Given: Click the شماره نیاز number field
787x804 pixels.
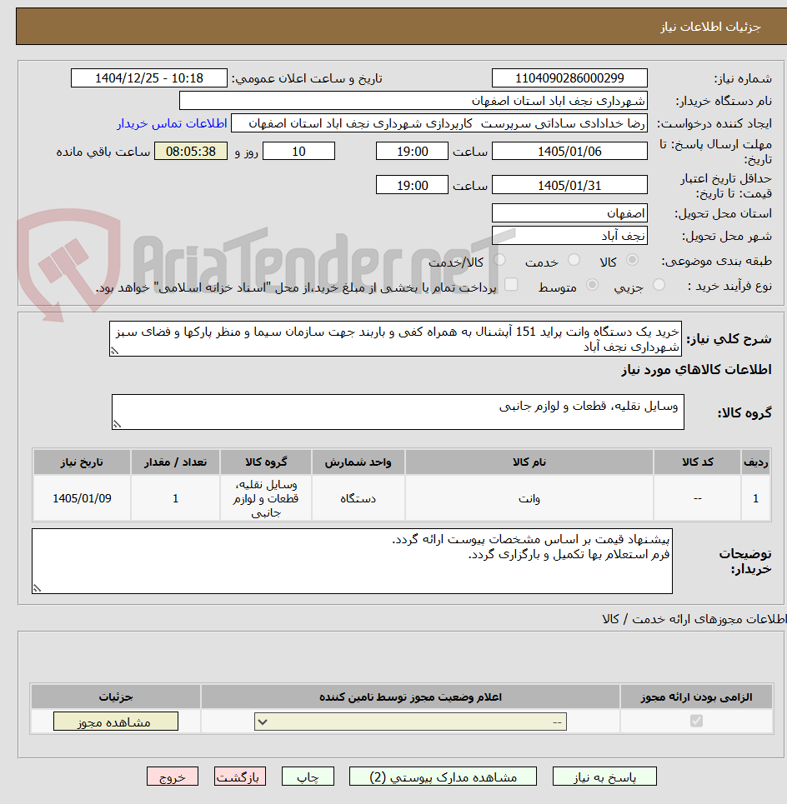Looking at the screenshot, I should point(569,78).
